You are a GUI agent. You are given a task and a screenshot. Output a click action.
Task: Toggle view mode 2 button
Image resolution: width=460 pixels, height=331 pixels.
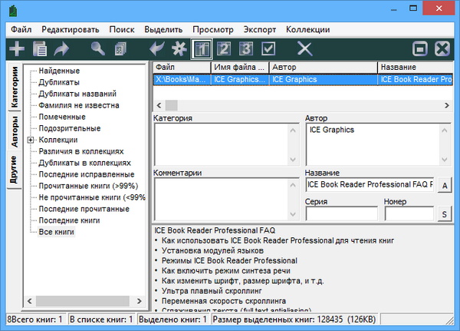tap(224, 49)
